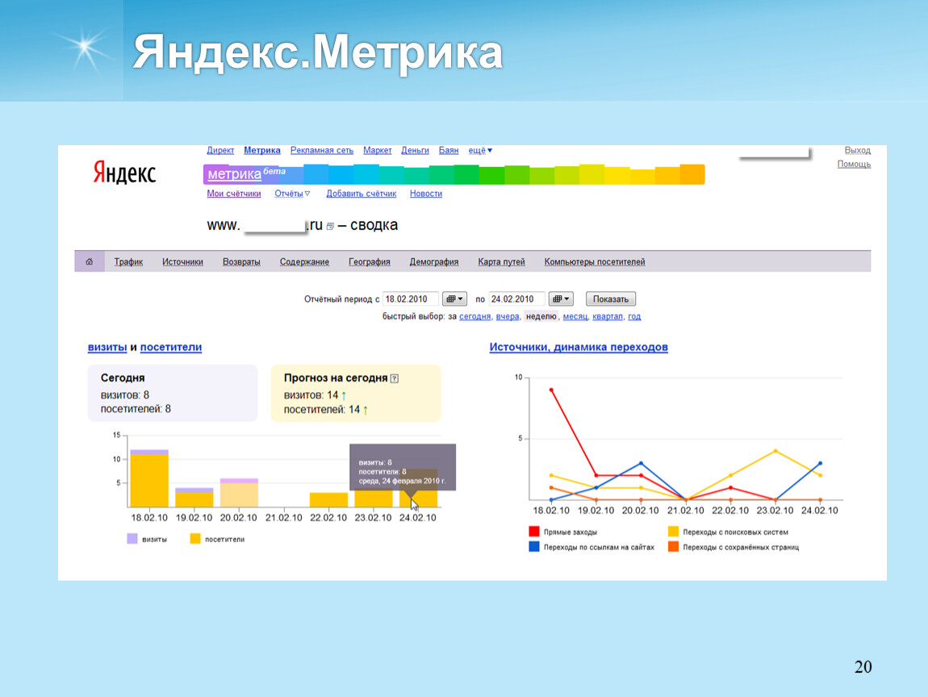
Task: Click the Яндекс logo
Action: pyautogui.click(x=124, y=172)
